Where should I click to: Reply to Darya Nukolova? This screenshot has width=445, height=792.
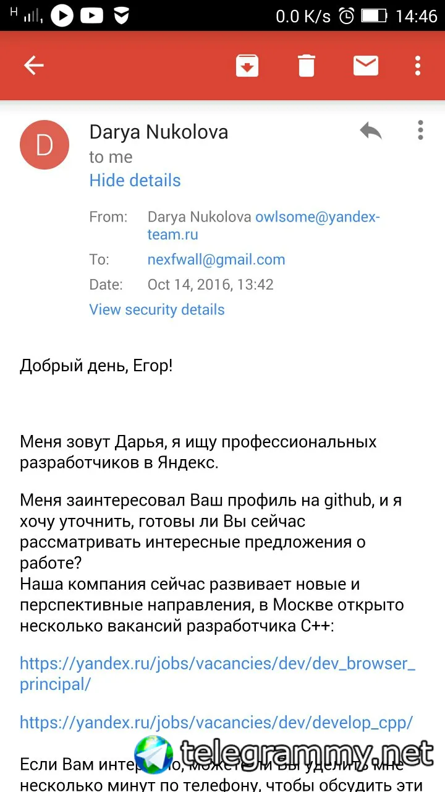click(370, 131)
